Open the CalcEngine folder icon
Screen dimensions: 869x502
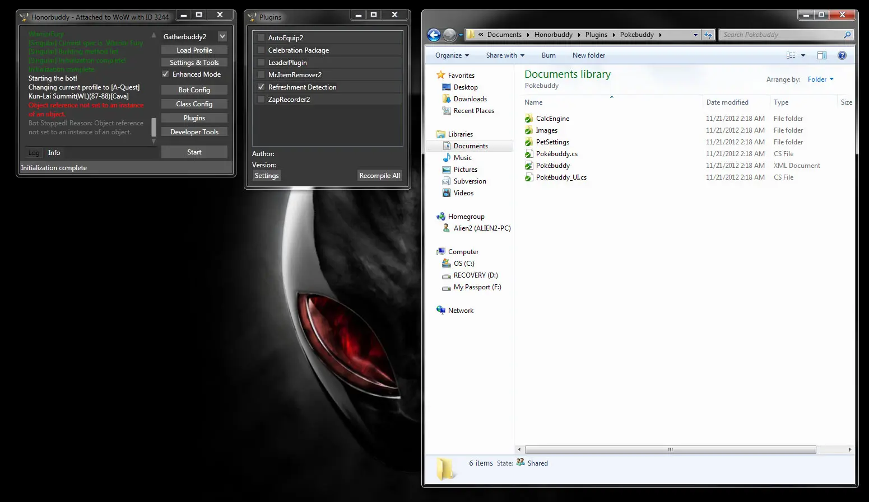click(x=528, y=119)
